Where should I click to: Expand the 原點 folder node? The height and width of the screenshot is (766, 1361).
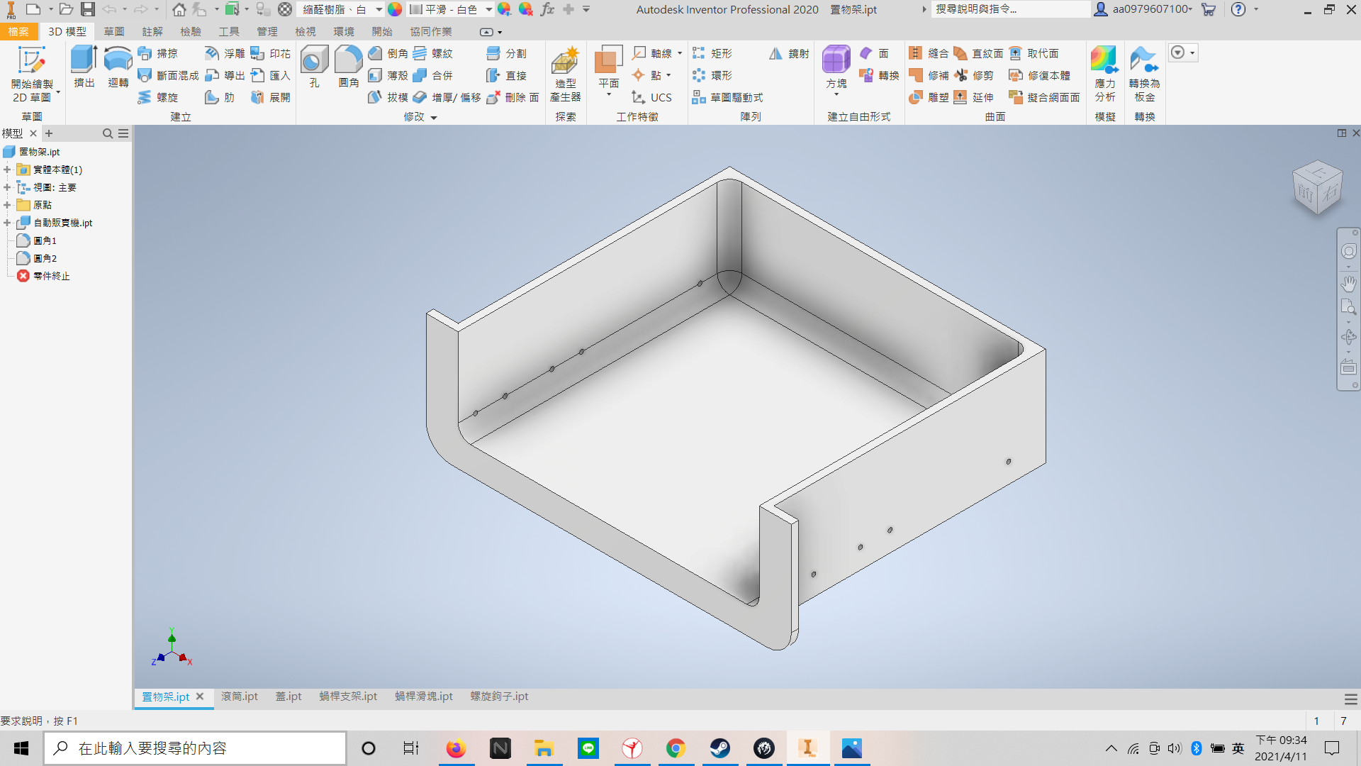tap(7, 205)
